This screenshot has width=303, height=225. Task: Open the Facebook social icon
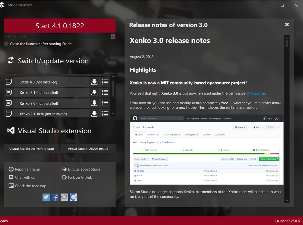pyautogui.click(x=55, y=197)
